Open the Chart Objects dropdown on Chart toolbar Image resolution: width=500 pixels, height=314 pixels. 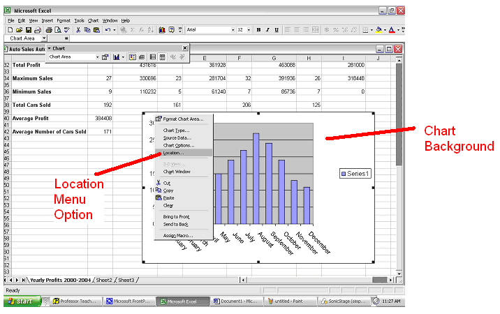[96, 57]
